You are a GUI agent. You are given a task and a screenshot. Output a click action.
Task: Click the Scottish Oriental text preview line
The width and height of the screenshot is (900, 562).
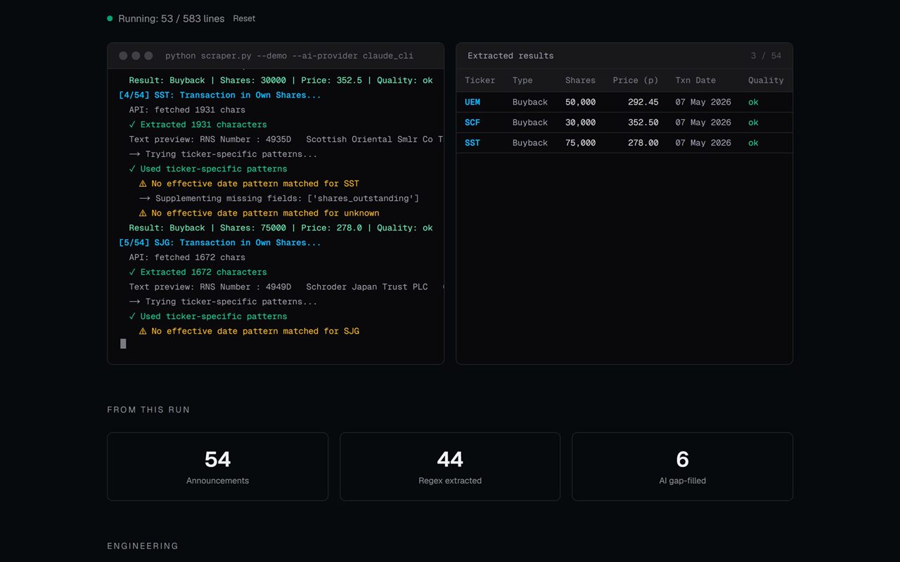(x=286, y=139)
